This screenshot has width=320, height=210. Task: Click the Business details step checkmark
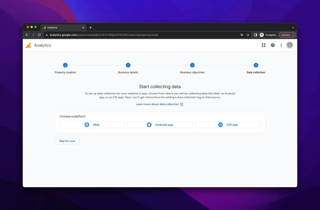click(x=128, y=65)
